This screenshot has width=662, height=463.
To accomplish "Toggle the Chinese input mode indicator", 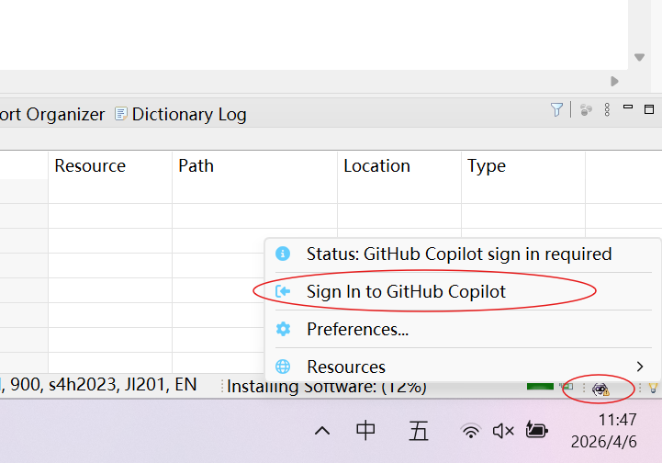I will click(x=365, y=431).
